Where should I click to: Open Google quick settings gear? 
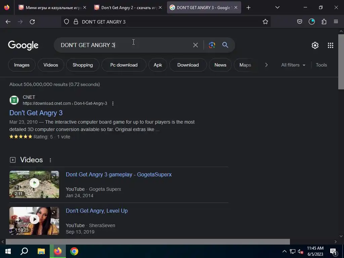click(x=315, y=45)
